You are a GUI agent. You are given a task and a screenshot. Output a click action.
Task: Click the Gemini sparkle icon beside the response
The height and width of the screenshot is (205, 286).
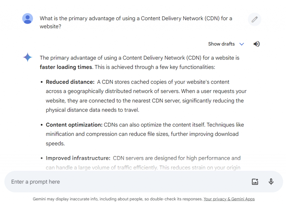coord(28,57)
